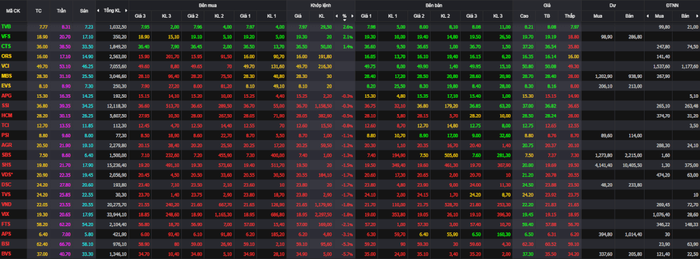Image resolution: width=700 pixels, height=259 pixels.
Task: Click the Khớp lệnh group header
Action: point(321,5)
